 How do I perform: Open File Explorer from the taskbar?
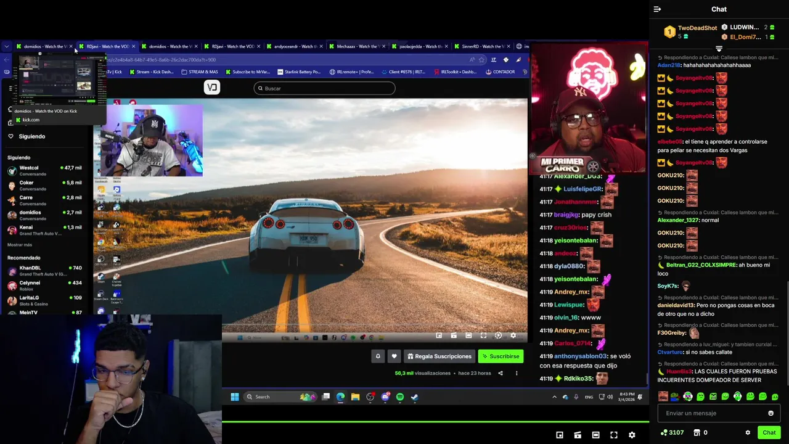pos(355,397)
